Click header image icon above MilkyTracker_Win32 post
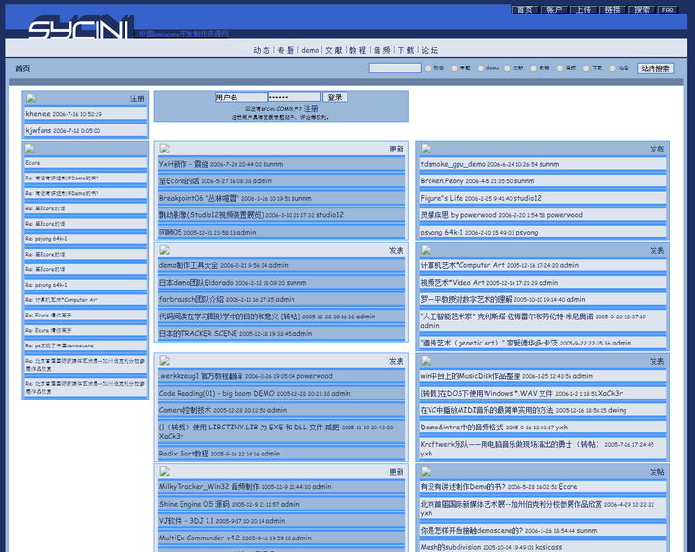 tap(164, 472)
